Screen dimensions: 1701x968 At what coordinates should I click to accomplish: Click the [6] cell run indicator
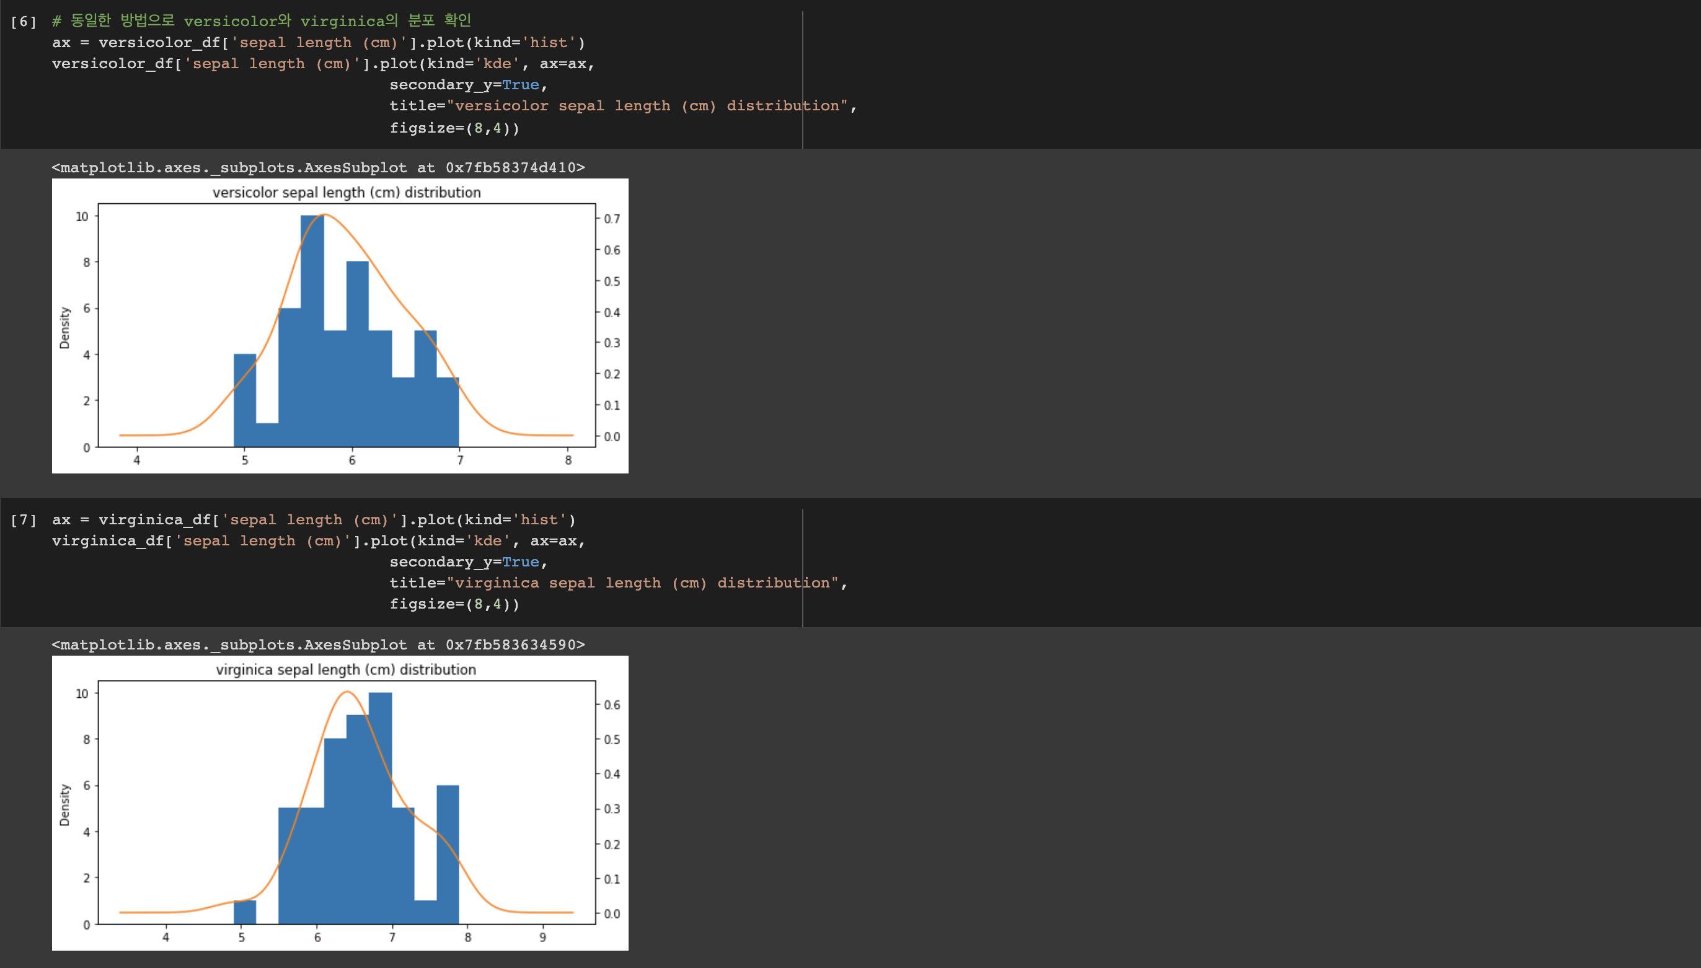tap(24, 22)
